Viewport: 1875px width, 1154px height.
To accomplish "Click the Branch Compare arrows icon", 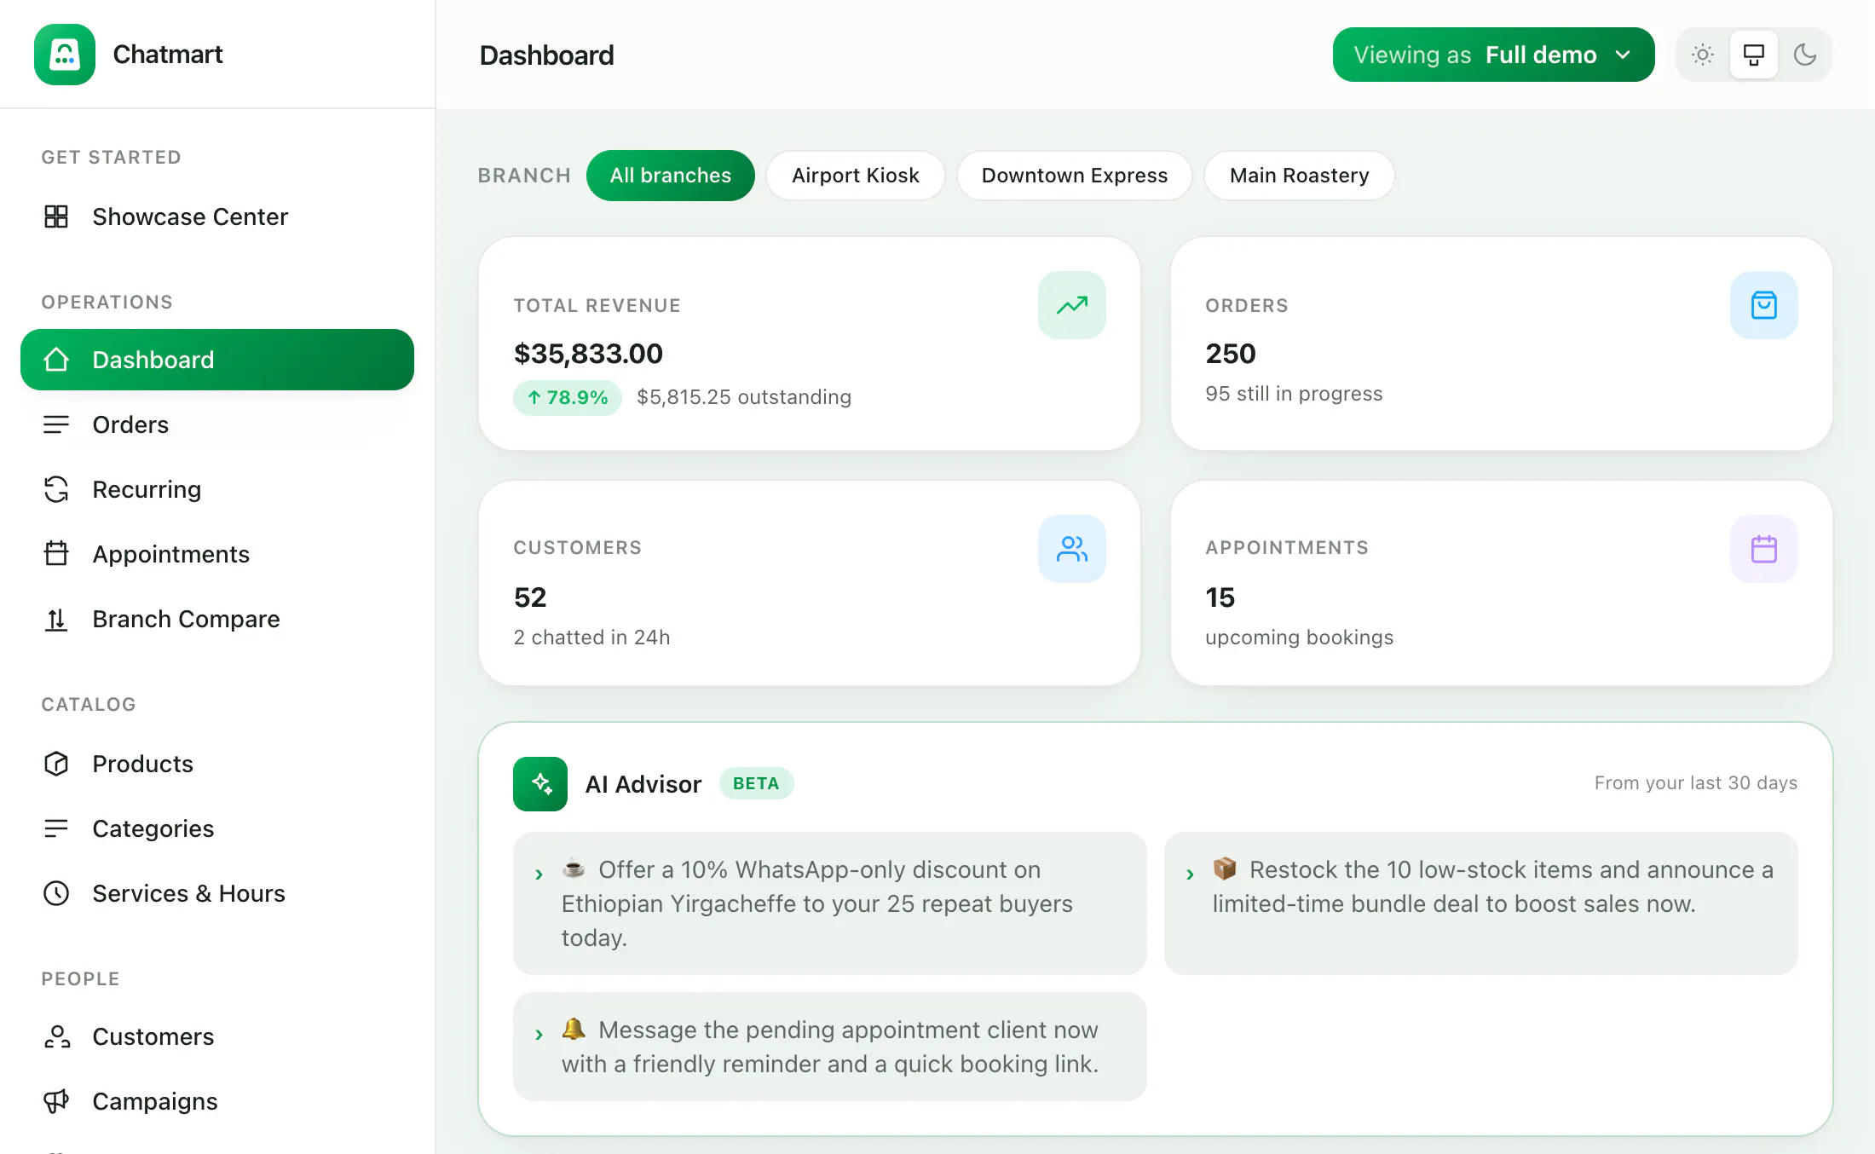I will 56,619.
